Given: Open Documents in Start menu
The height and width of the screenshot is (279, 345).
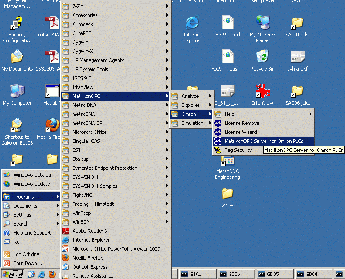Looking at the screenshot, I should [31, 206].
